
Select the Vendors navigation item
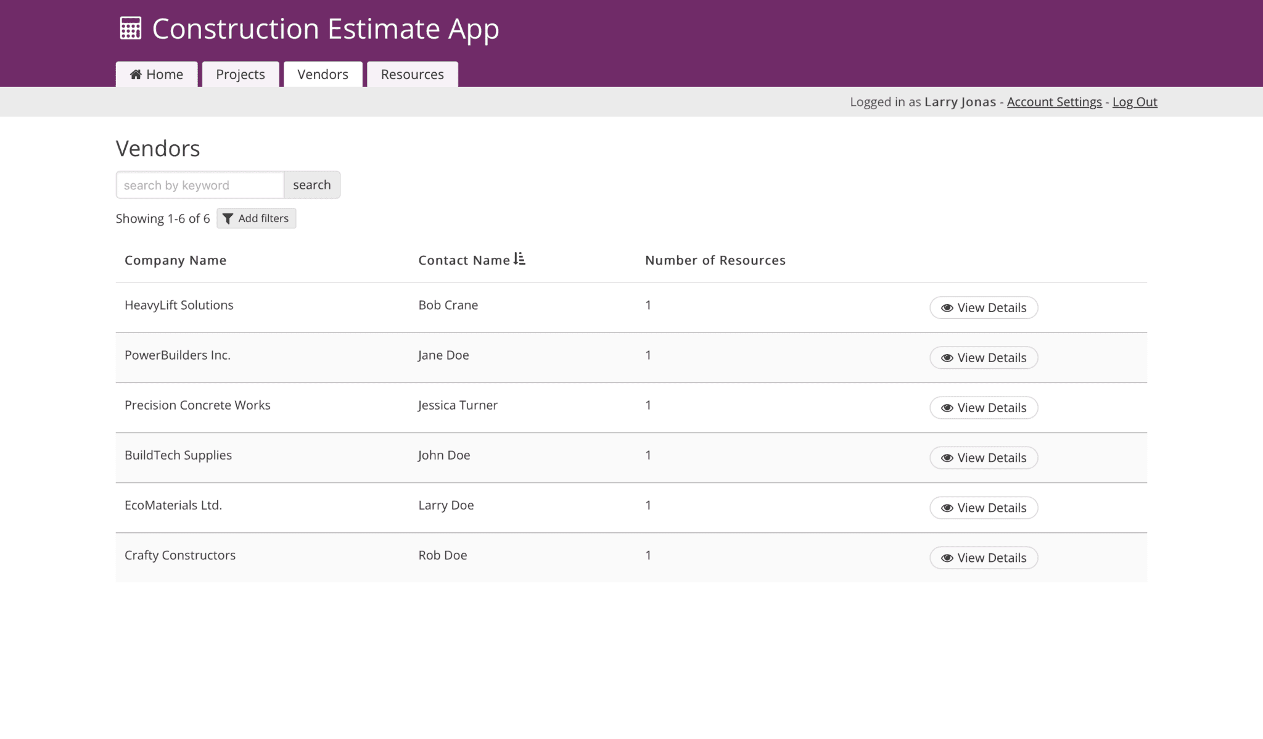click(x=323, y=74)
